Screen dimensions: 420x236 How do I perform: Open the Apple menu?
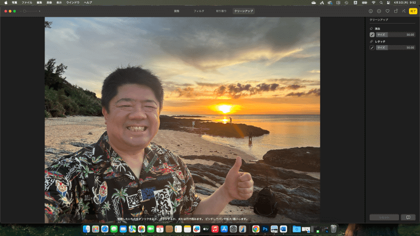coord(6,3)
